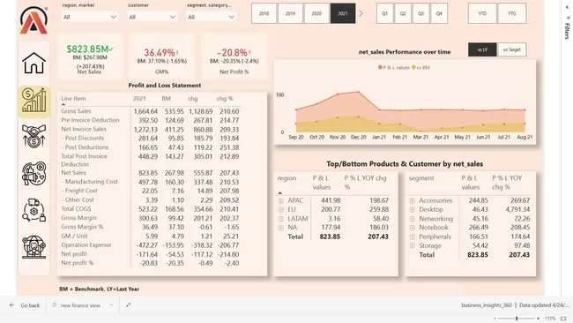Open the Sales handshake icon in sidebar
Viewport: 573px width, 323px height.
click(34, 136)
